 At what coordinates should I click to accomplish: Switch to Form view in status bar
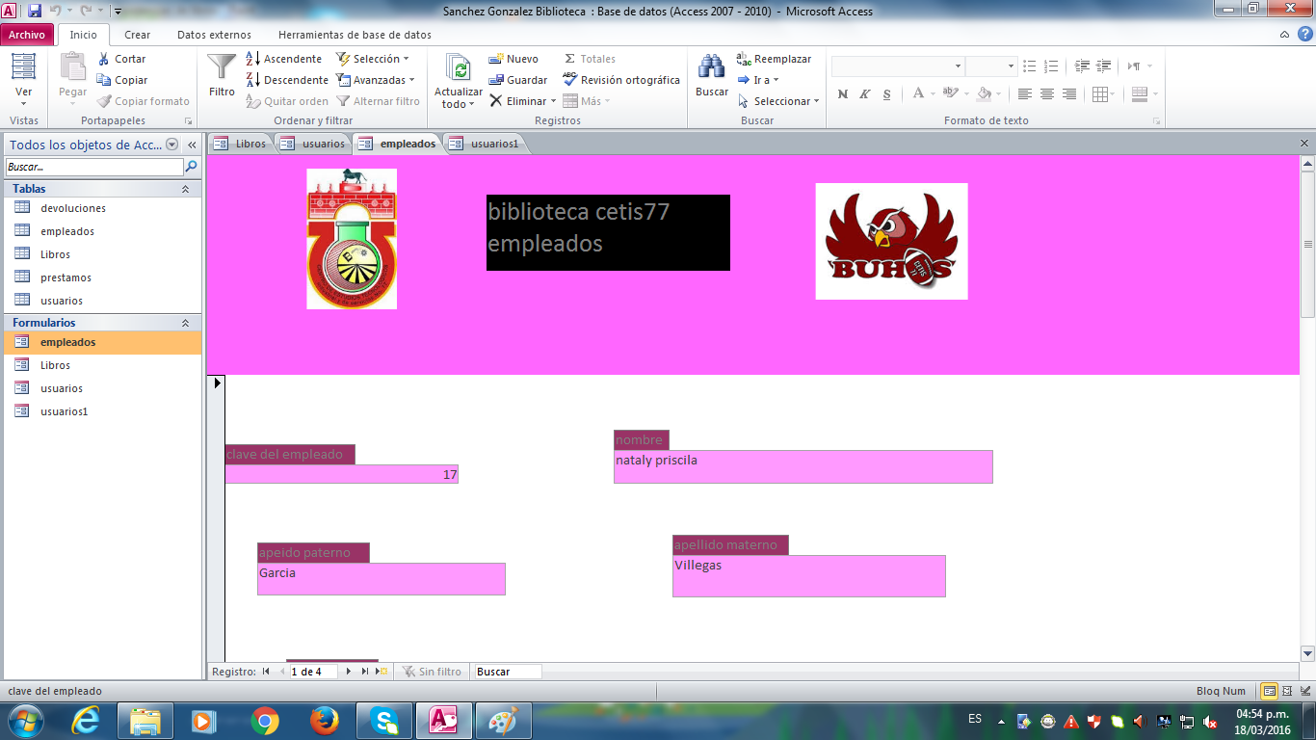point(1270,691)
